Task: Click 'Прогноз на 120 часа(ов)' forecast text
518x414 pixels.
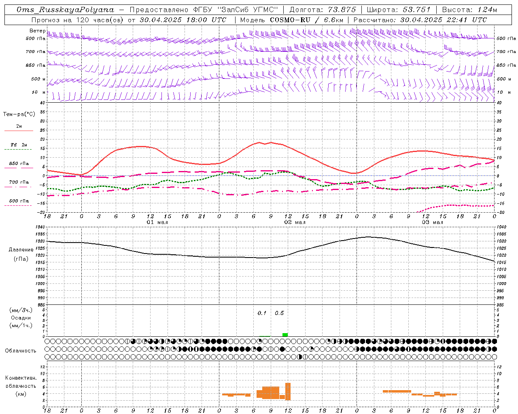Action: 77,20
